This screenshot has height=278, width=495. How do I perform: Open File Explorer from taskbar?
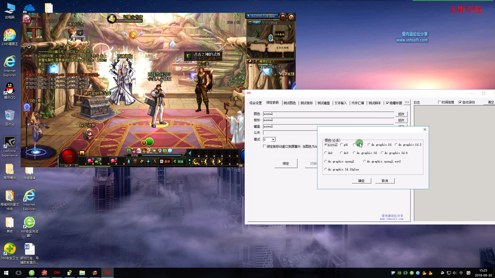click(82, 273)
